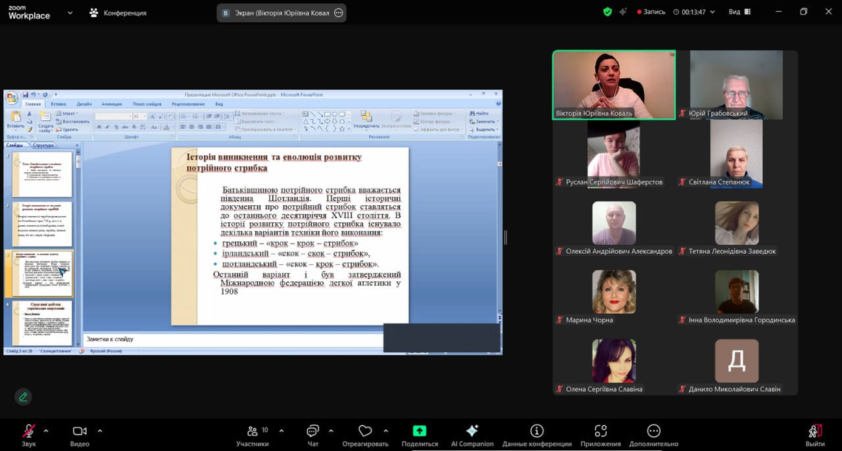
Task: Open Дополнительно more options icon
Action: (653, 431)
